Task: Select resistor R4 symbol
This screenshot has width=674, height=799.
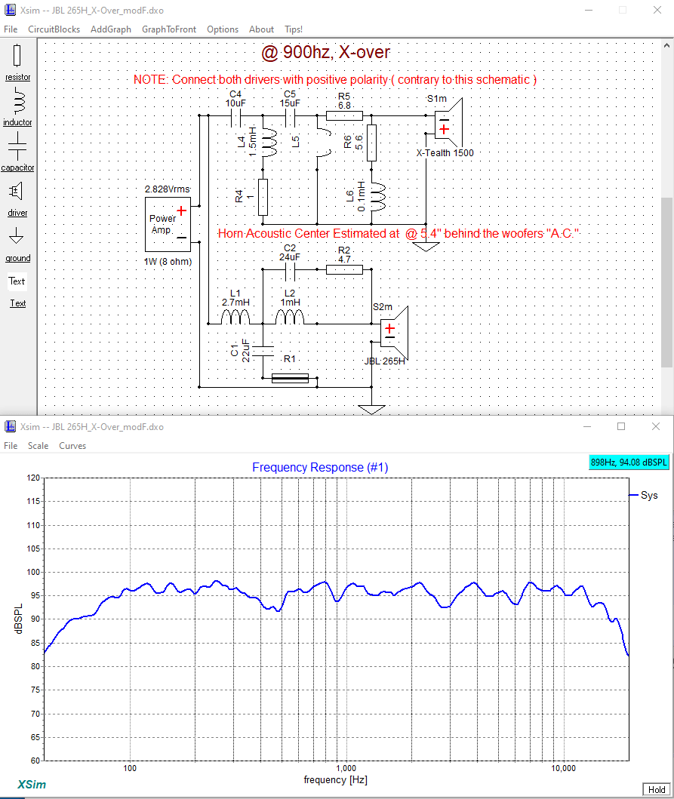Action: tap(263, 197)
